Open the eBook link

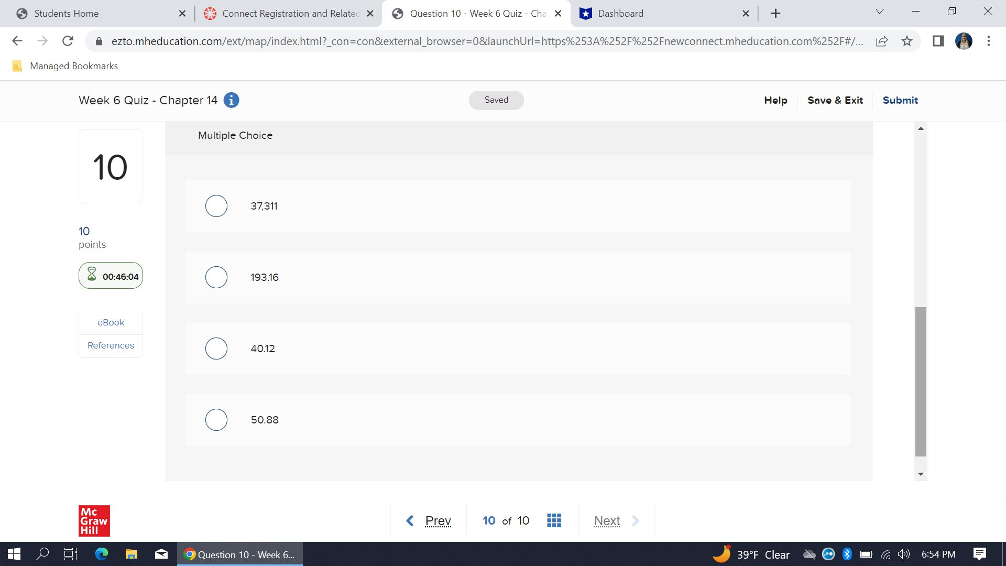click(111, 322)
